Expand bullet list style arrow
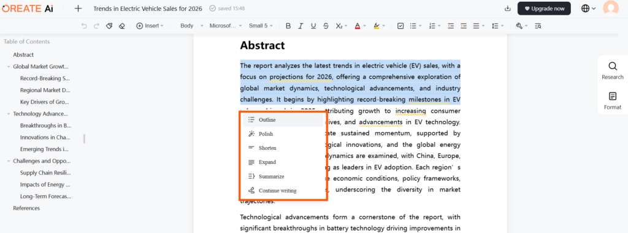Screen dimensions: 628x233 (x=420, y=26)
